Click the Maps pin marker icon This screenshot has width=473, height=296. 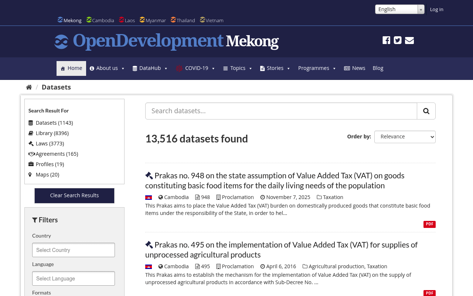(x=30, y=175)
